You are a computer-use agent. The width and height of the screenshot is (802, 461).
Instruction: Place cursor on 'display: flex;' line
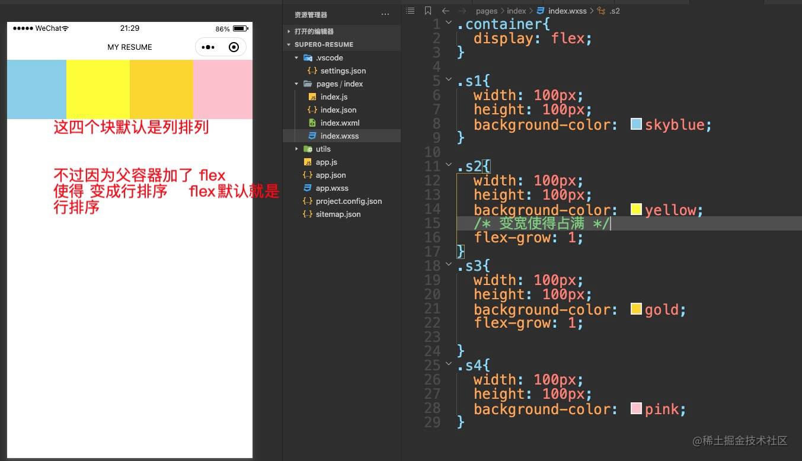click(533, 39)
